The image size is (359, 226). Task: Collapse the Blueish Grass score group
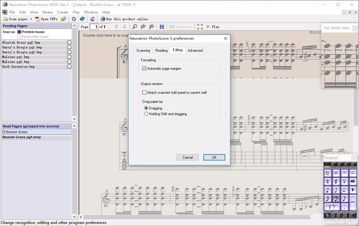4,132
